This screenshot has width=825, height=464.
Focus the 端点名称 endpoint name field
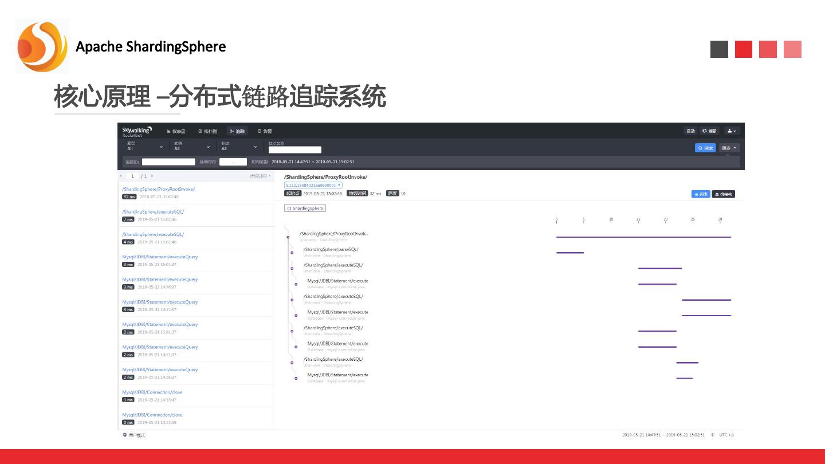coord(295,150)
